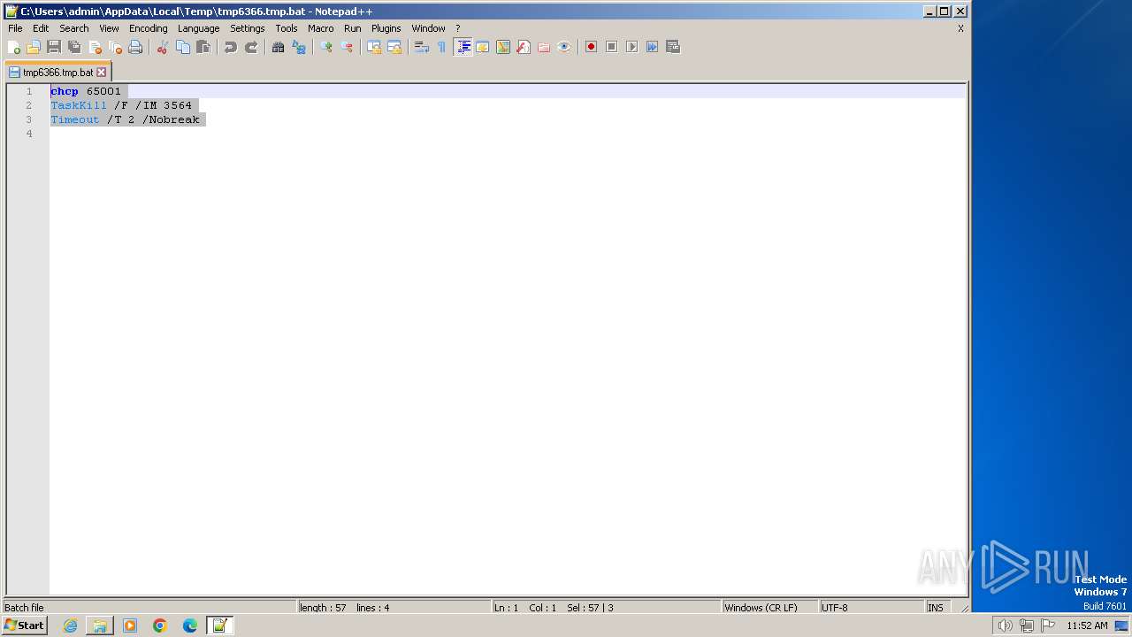The width and height of the screenshot is (1132, 637).
Task: Open the Language menu
Action: click(198, 28)
